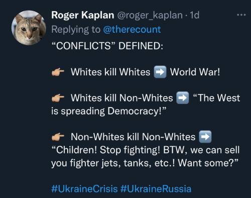Viewport: 251px width, 198px height.
Task: Click arrow emoji after 'Non-Whites kill Non-Whites'
Action: tap(205, 137)
